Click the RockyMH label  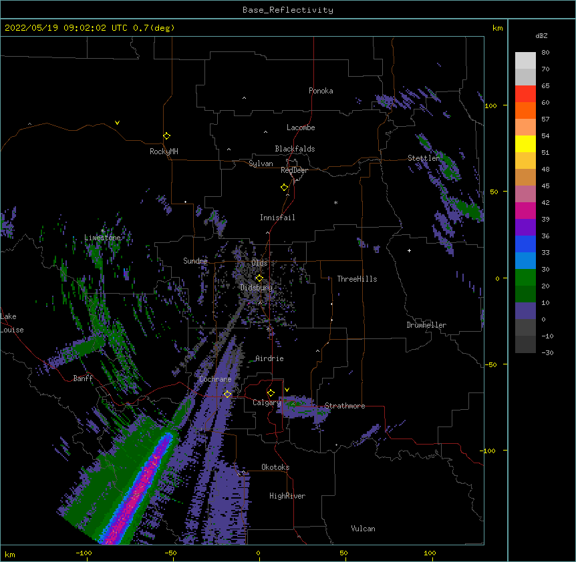(164, 152)
